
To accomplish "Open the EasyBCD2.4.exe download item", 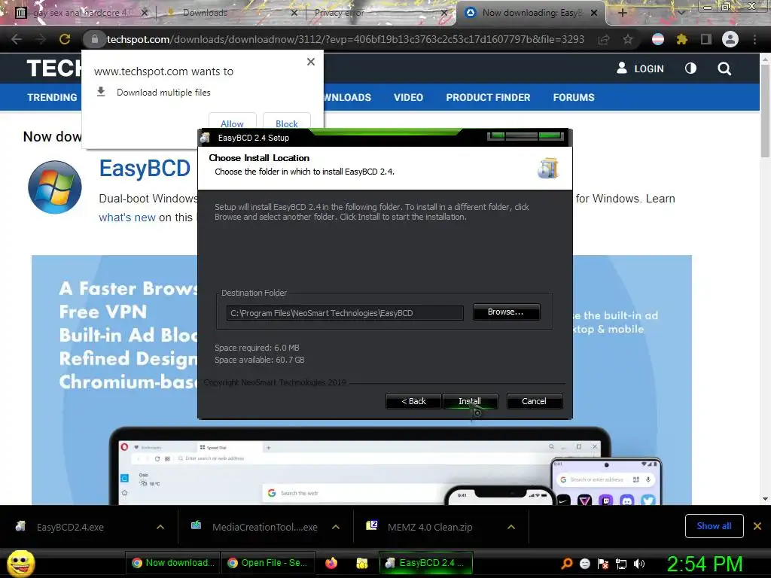I will click(70, 527).
